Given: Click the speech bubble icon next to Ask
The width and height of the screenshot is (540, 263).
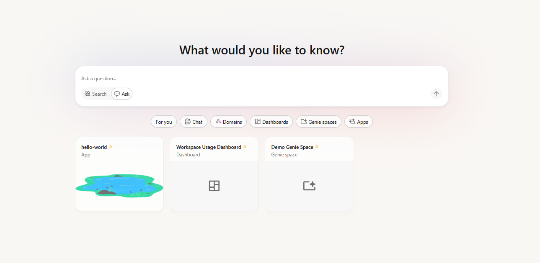Looking at the screenshot, I should point(116,94).
